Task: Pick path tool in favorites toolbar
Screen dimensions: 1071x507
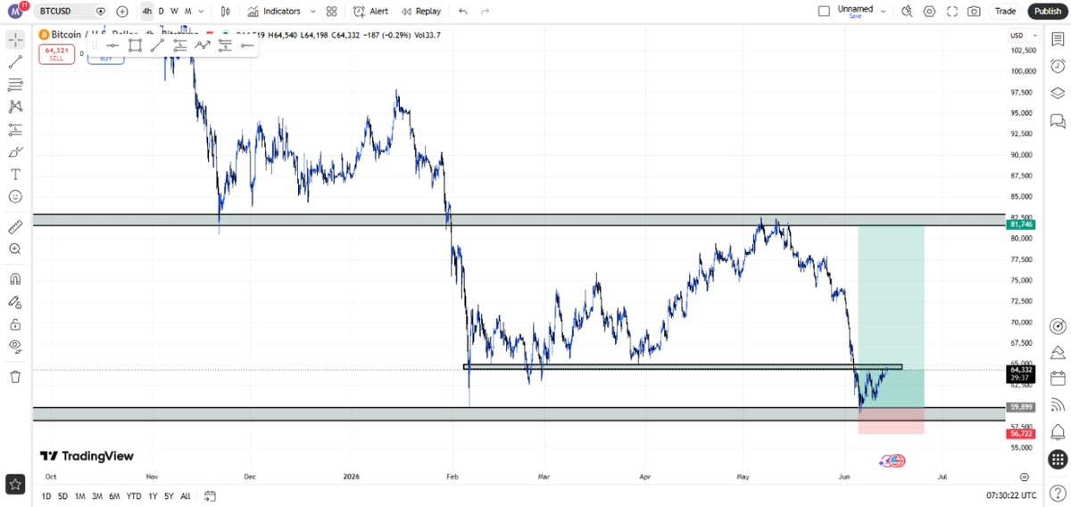Action: 203,45
